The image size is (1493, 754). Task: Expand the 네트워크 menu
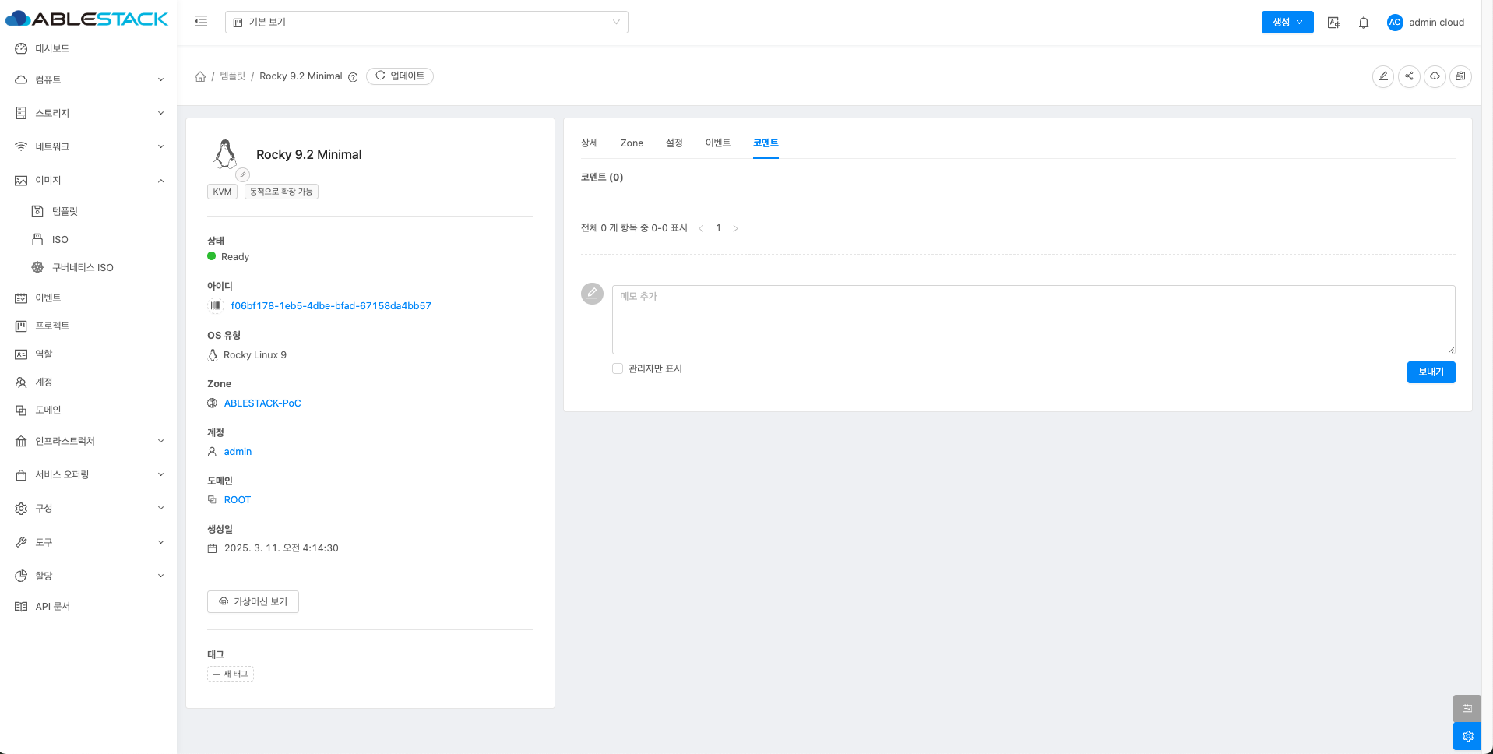pos(88,146)
